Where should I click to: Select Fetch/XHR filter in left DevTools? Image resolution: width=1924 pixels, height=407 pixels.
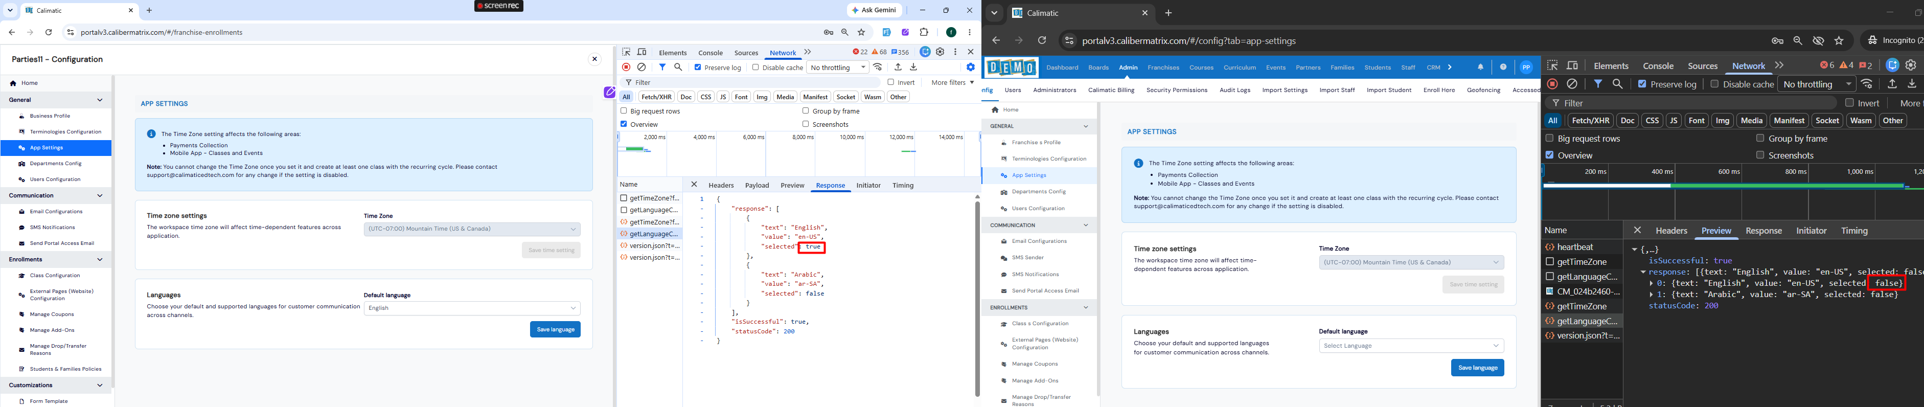(656, 96)
